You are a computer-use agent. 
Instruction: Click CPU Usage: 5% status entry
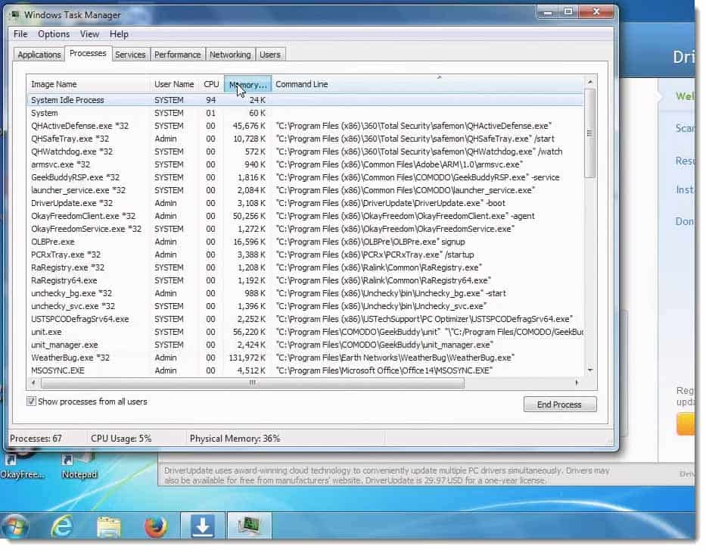(121, 438)
